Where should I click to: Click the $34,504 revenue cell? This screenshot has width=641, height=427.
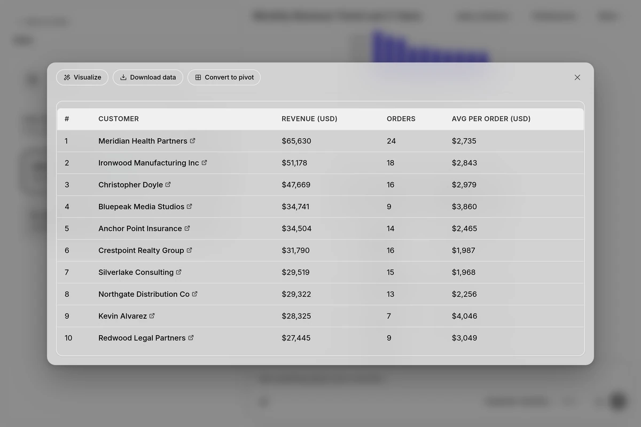[x=296, y=228]
